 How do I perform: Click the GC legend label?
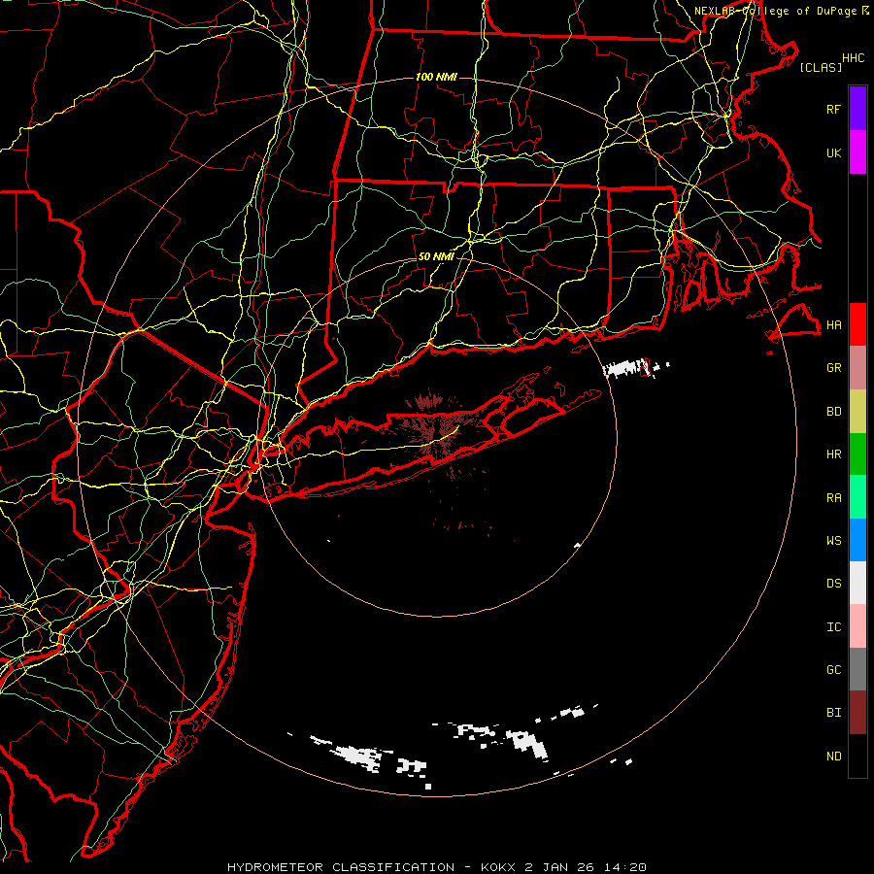[834, 669]
